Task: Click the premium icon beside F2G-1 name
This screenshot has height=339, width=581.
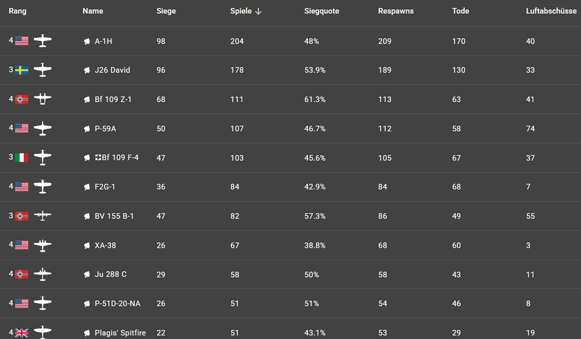Action: 87,187
